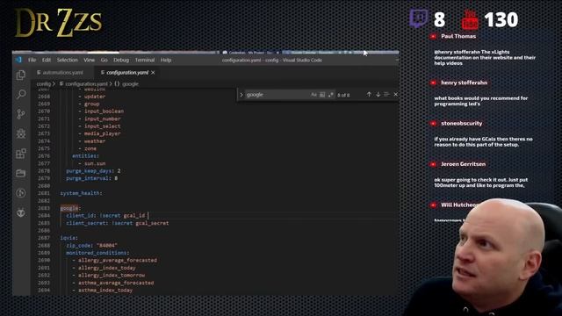Click the bottom-most activity bar icon

pos(21,212)
